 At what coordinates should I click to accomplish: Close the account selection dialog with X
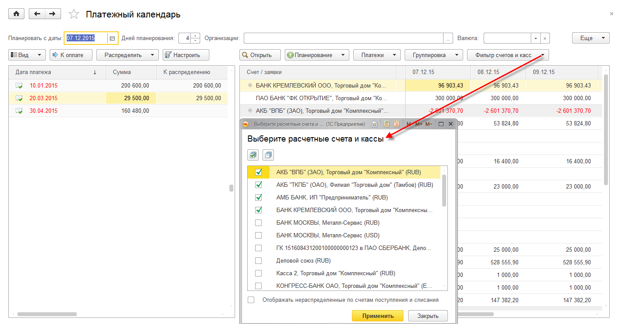(x=451, y=124)
